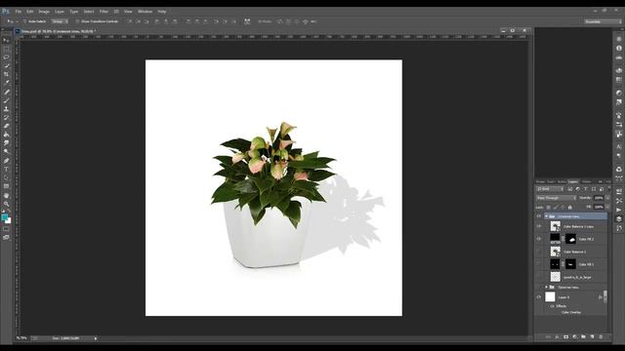Toggle Effects visibility under Layer 0

tap(552, 306)
